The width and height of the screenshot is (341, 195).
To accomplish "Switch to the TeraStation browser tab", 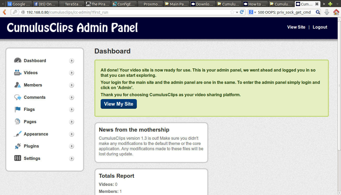I will 72,4.
